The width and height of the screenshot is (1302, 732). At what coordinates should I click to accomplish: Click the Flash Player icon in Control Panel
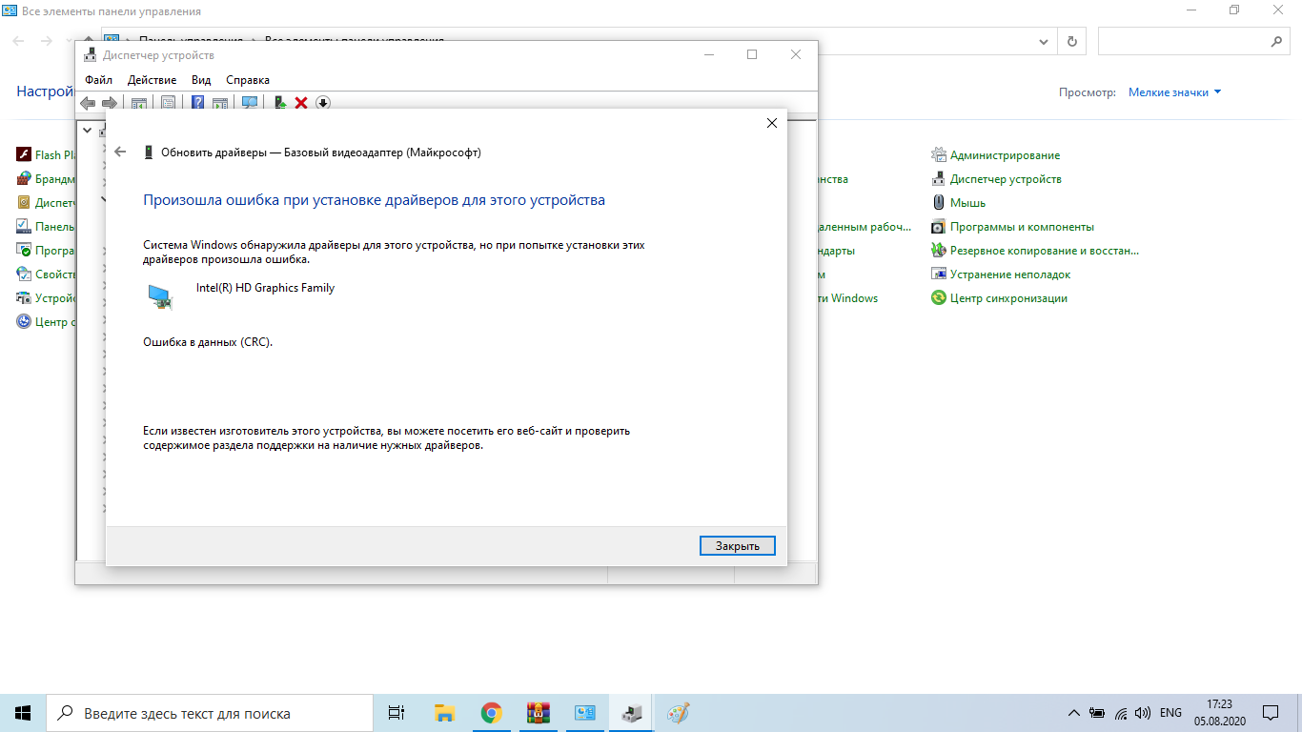coord(24,154)
